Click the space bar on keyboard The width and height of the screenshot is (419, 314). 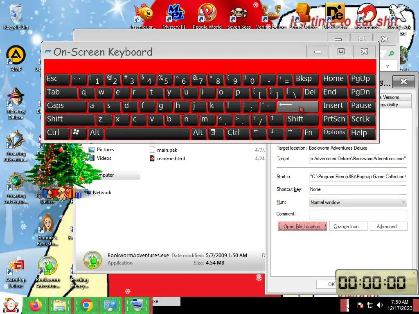point(147,133)
